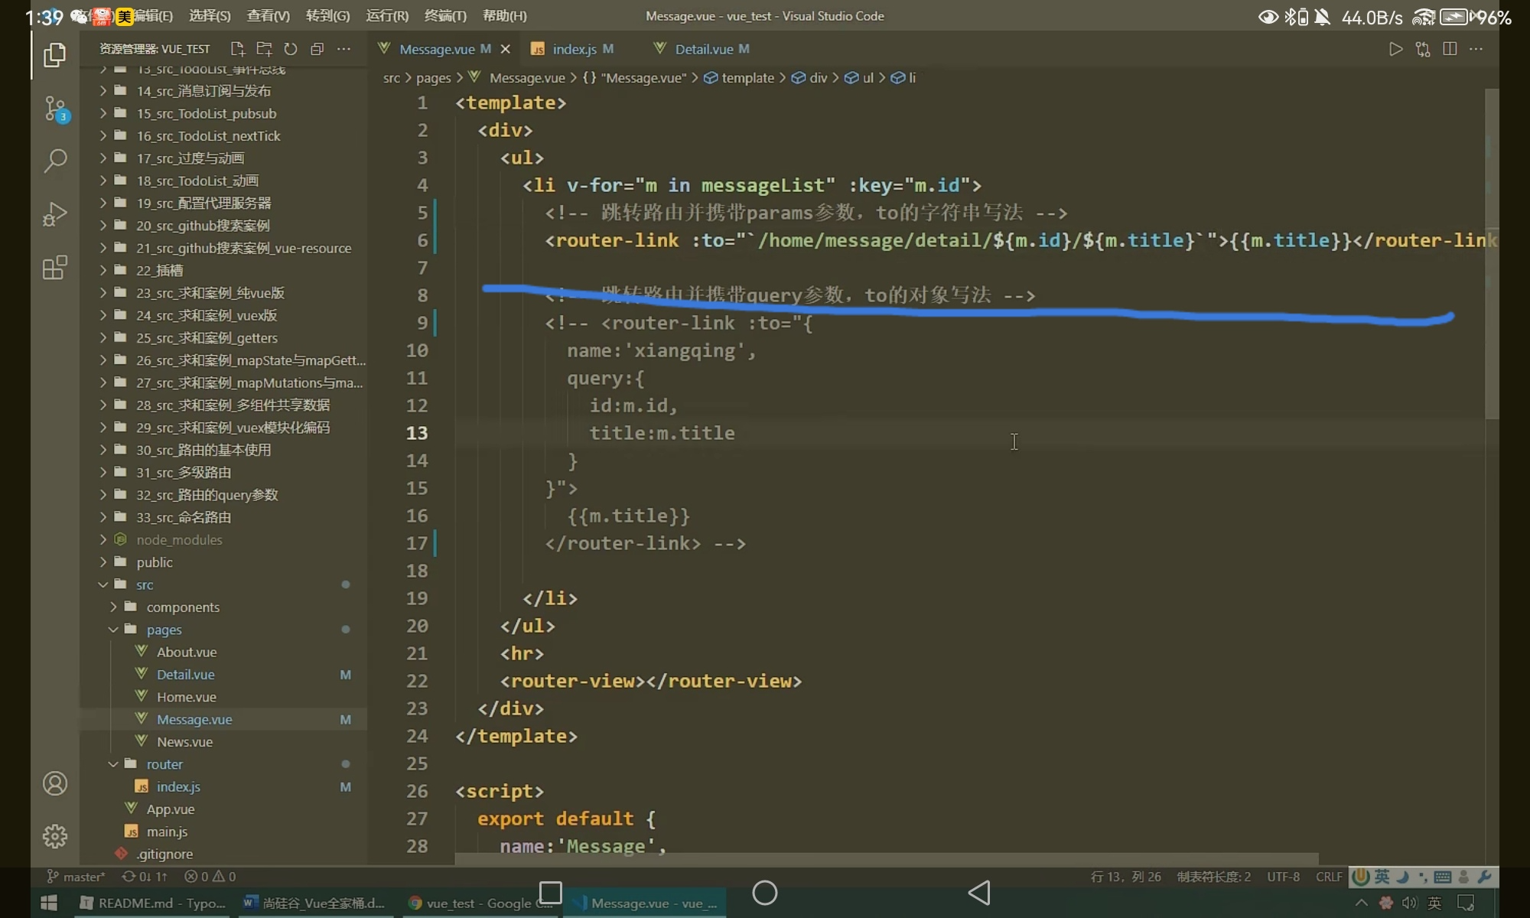Expand folder 33_src_命名路由

[183, 517]
